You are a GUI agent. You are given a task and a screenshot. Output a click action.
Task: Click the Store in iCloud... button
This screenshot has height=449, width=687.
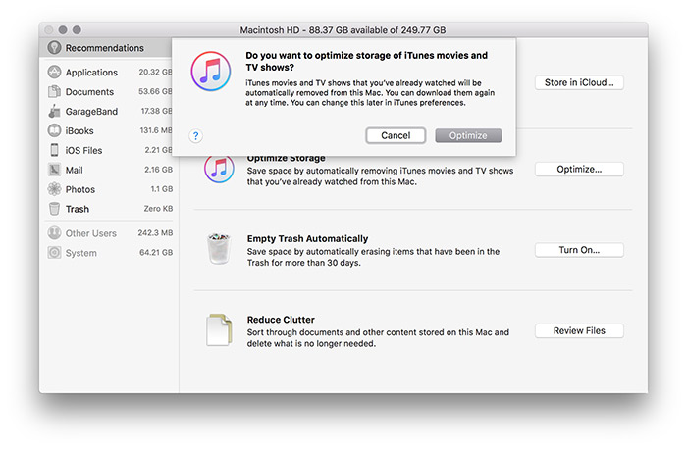pyautogui.click(x=579, y=82)
